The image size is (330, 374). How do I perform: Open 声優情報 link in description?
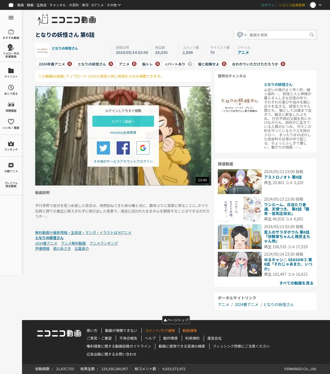[x=42, y=249]
